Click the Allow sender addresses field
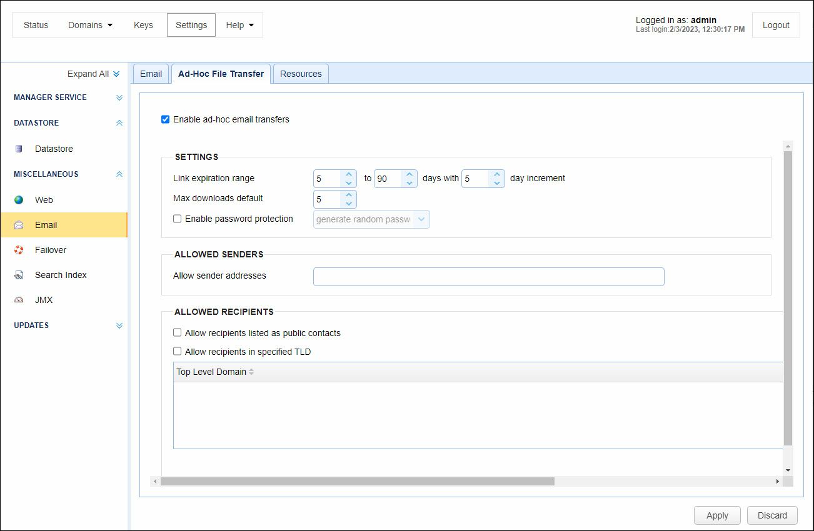This screenshot has width=814, height=531. [x=488, y=277]
